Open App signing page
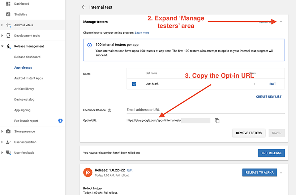296x195 pixels. (22, 110)
